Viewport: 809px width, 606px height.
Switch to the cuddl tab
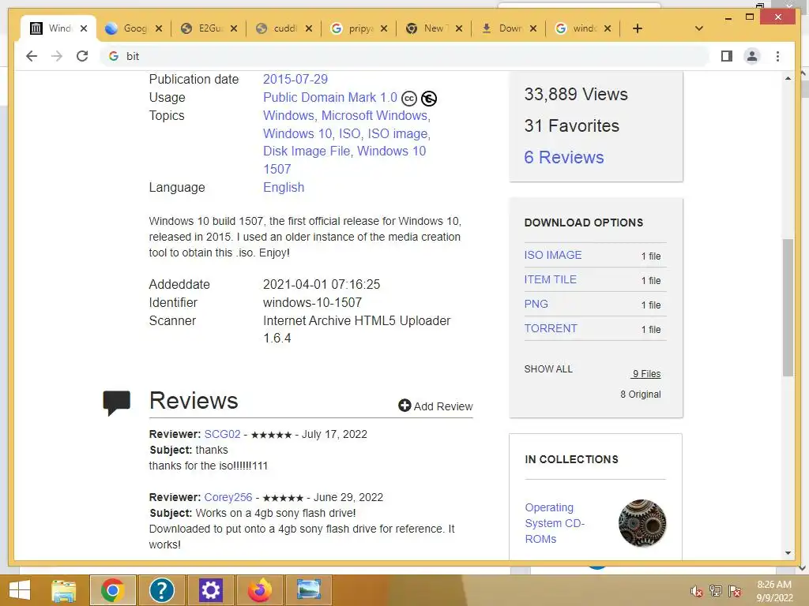coord(284,28)
